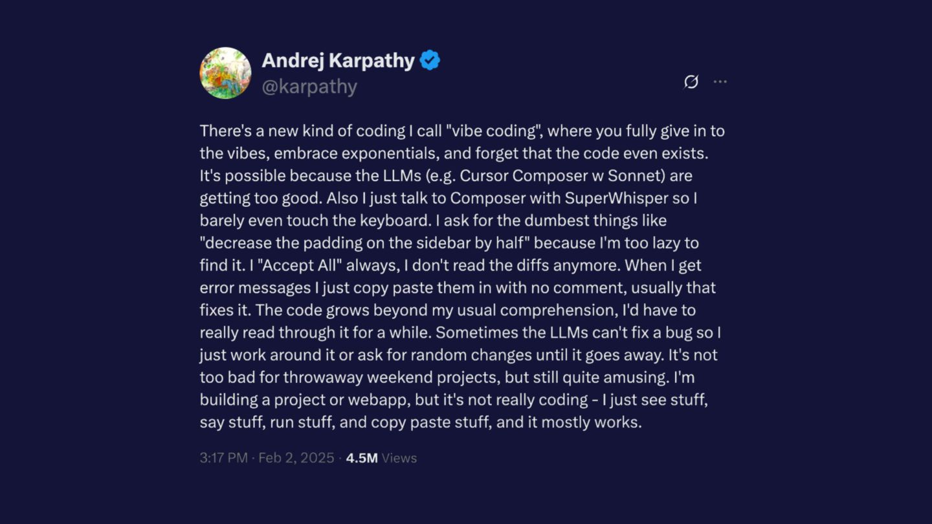
Task: Click the Grok explain-post icon
Action: [691, 82]
